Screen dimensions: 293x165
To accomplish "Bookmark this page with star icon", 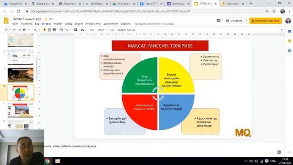I will pos(274,11).
